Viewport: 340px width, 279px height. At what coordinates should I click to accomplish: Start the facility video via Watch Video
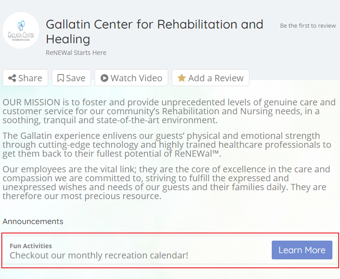pyautogui.click(x=131, y=78)
